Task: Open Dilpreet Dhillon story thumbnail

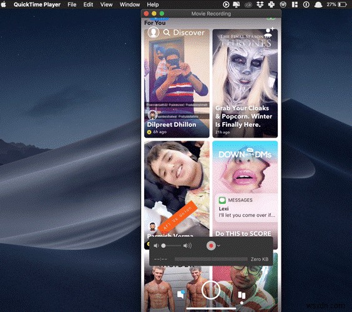Action: pyautogui.click(x=177, y=83)
